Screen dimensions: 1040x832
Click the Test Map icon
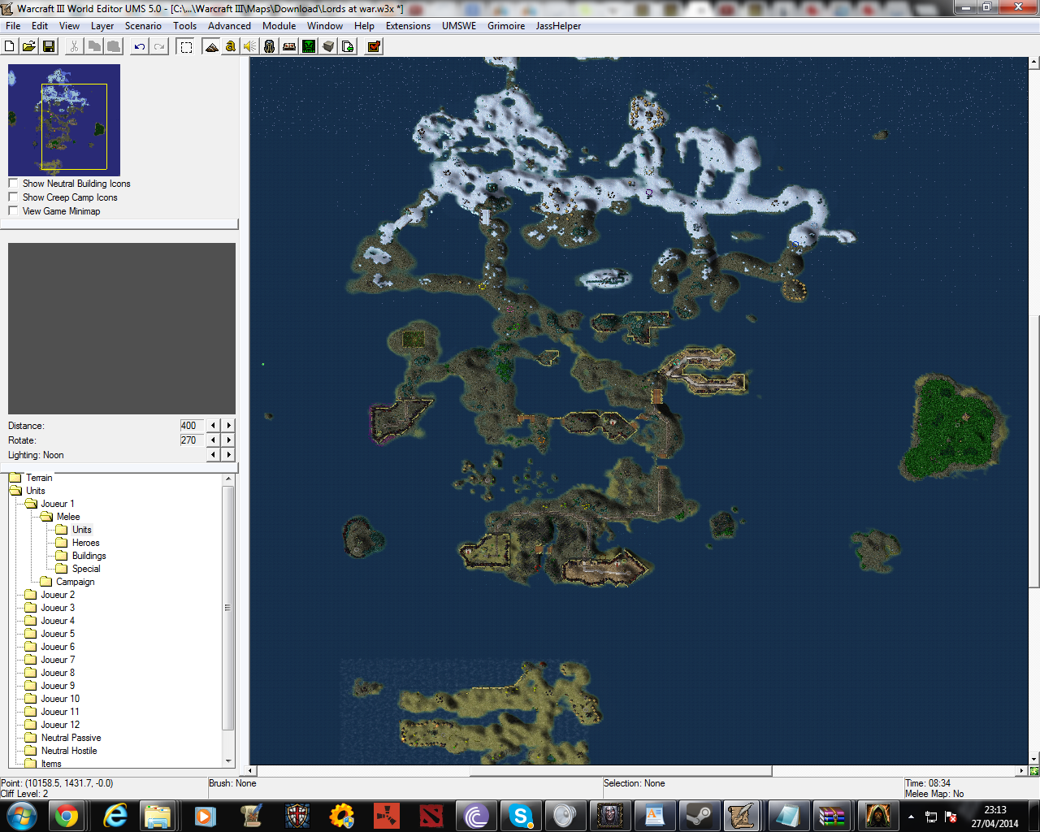coord(374,46)
